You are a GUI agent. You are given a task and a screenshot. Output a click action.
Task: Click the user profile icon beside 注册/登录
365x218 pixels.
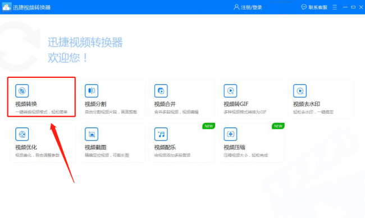tap(236, 7)
